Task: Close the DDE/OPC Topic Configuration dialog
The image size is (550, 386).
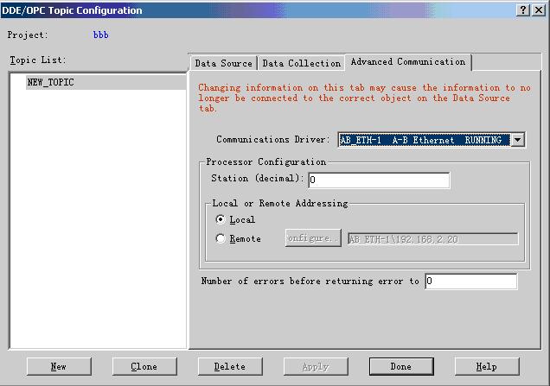Action: click(540, 9)
